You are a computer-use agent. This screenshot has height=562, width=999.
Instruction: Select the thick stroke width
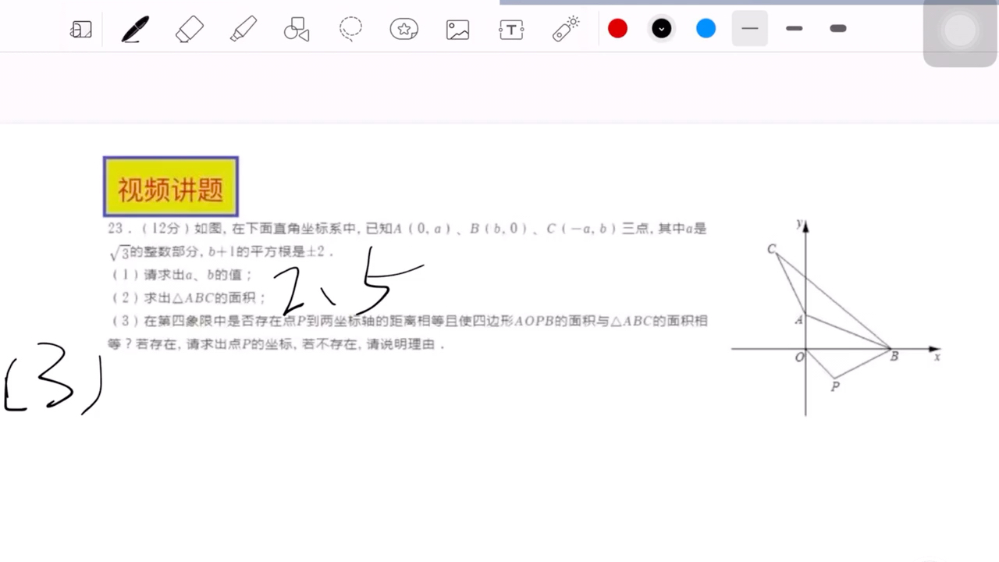coord(838,29)
